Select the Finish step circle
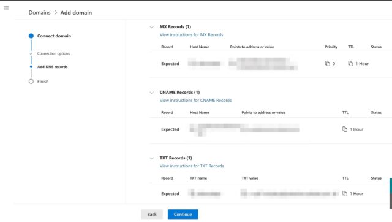The height and width of the screenshot is (222, 392). coord(31,82)
